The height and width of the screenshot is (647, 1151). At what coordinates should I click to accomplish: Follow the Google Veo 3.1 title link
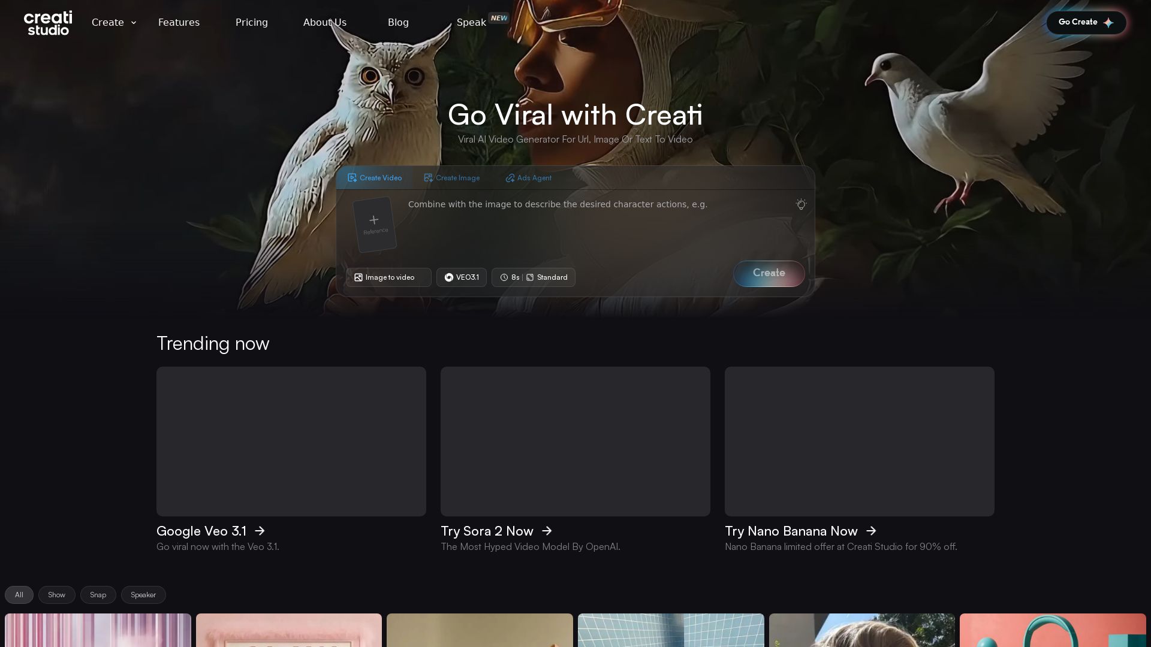(x=210, y=531)
